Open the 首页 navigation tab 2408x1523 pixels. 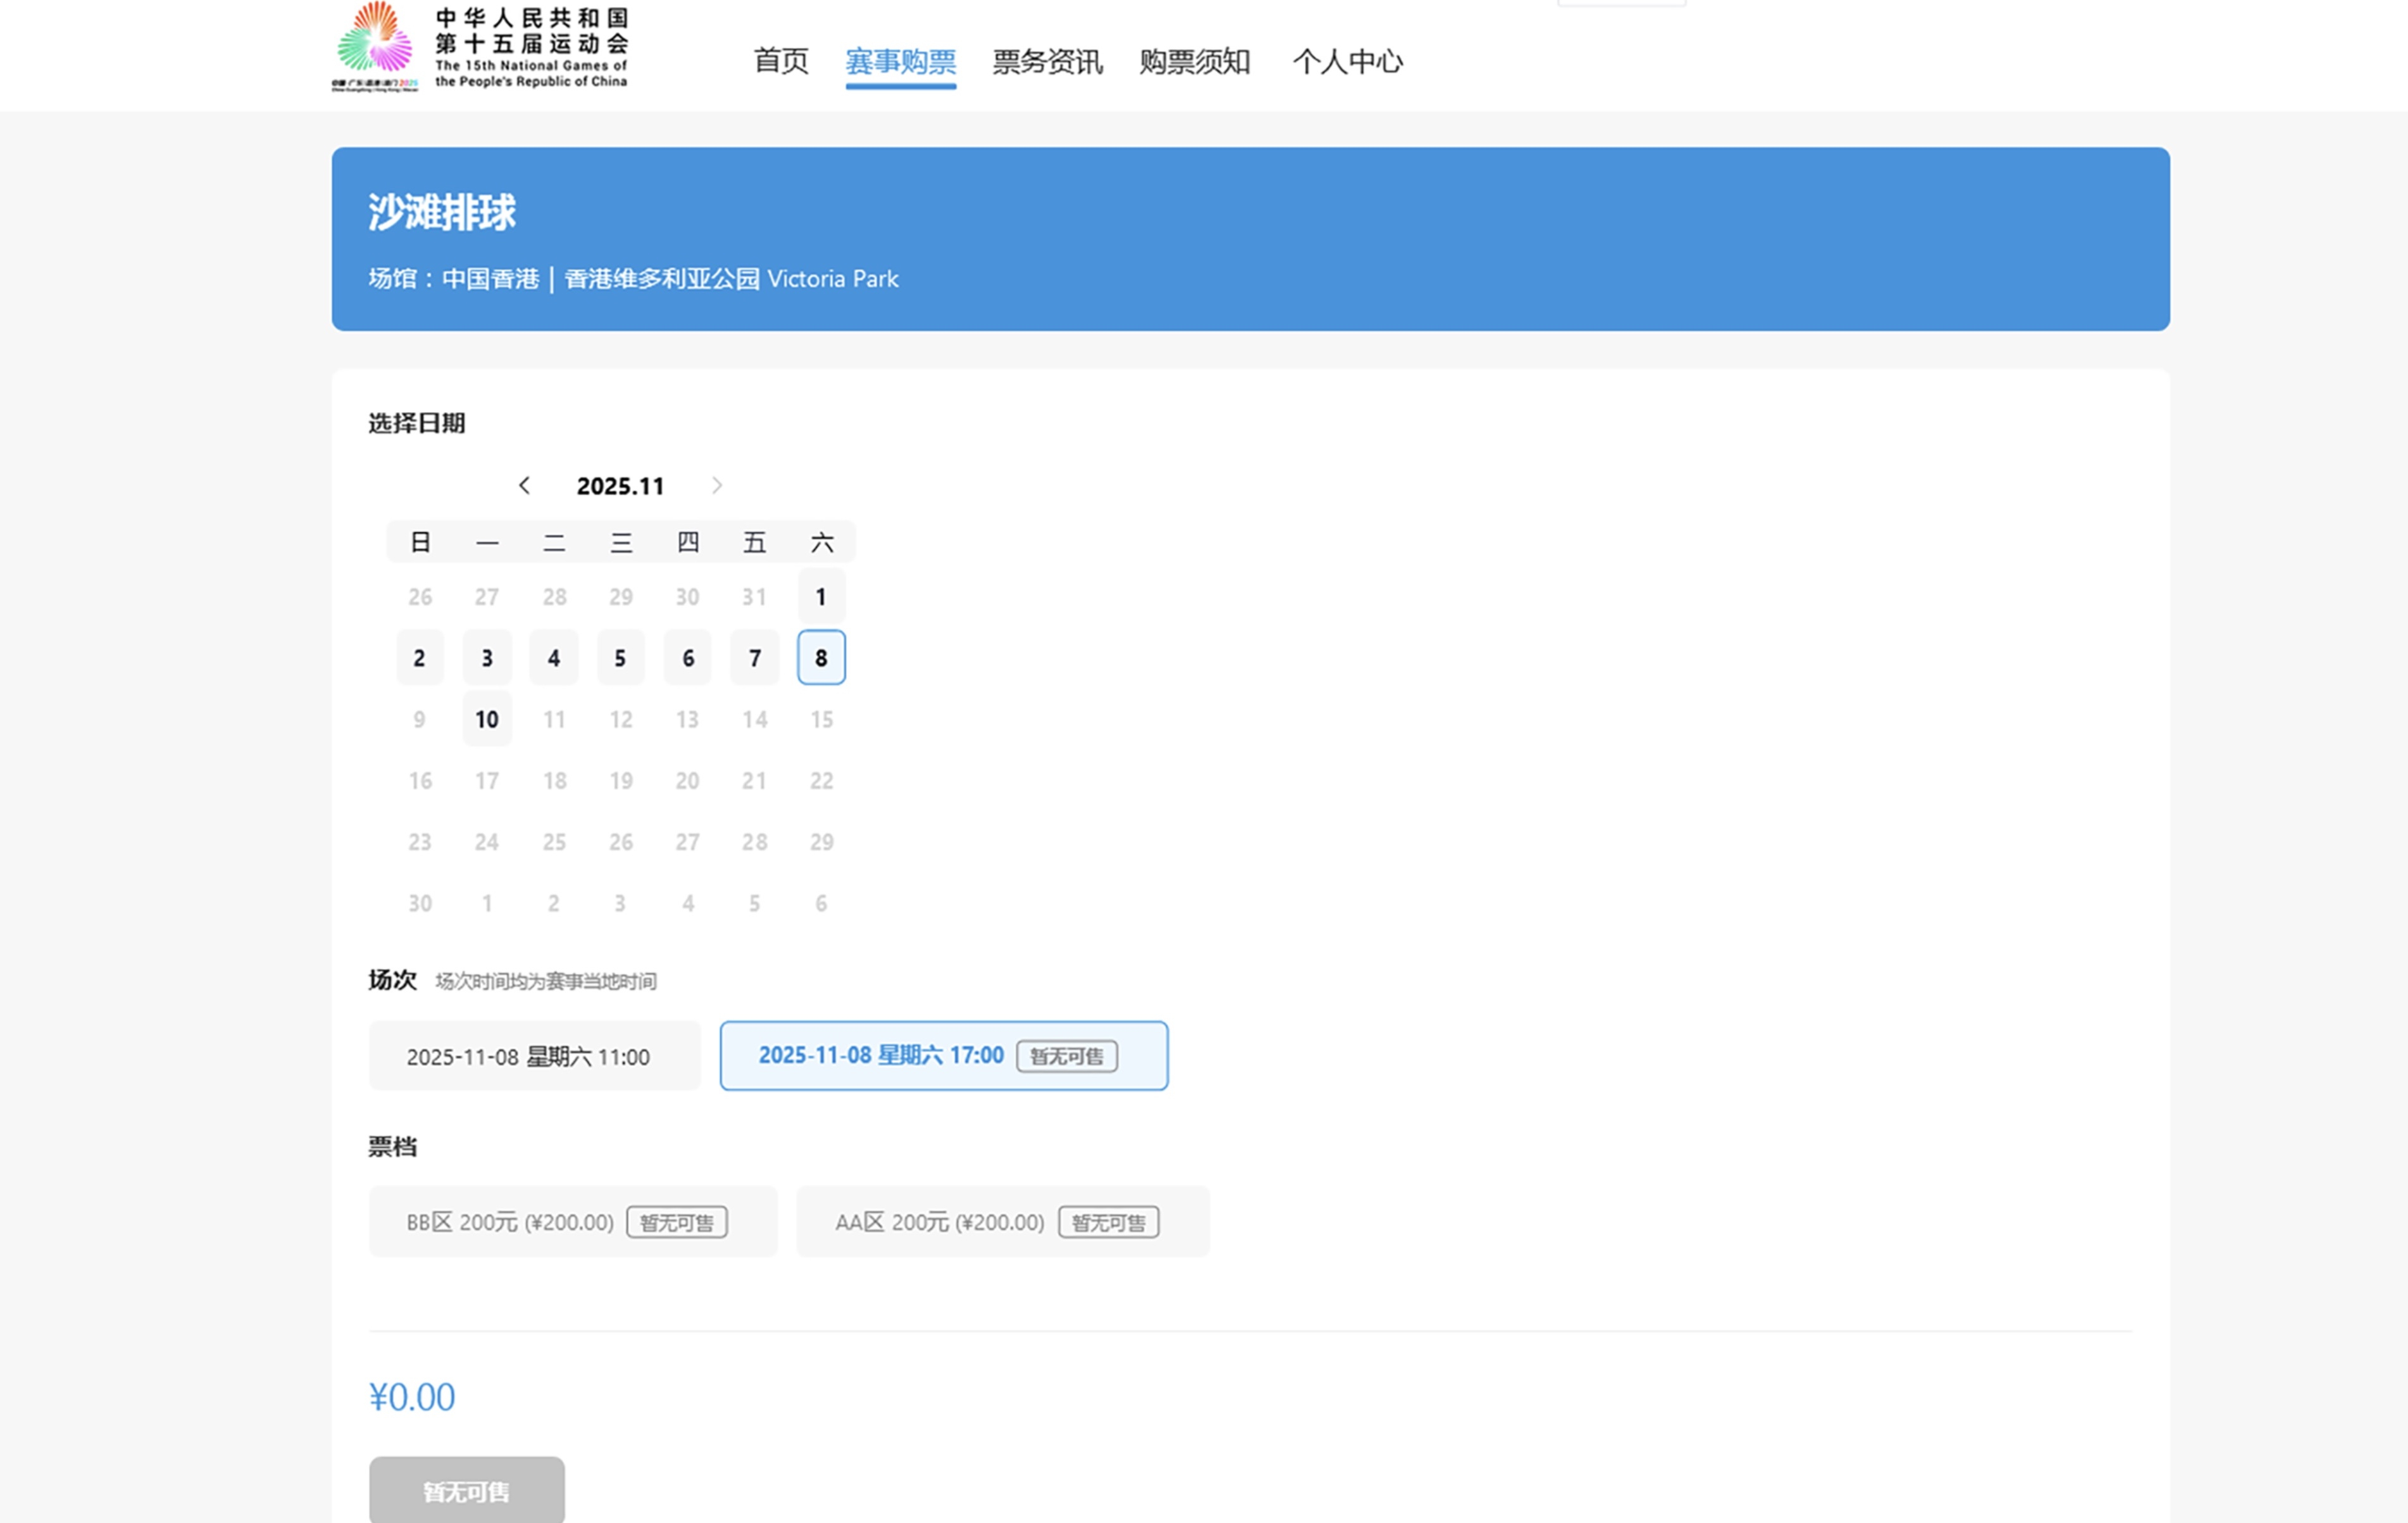781,62
